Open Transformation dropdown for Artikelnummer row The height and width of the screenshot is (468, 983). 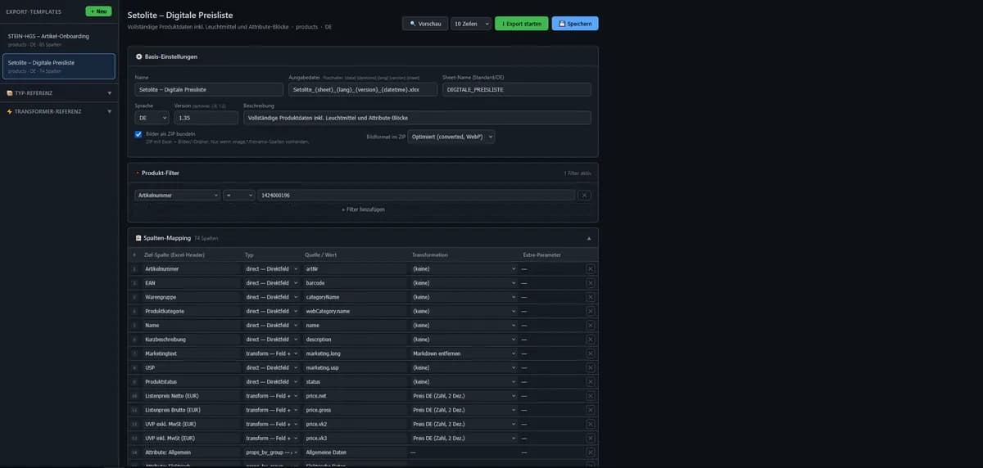[x=464, y=268]
